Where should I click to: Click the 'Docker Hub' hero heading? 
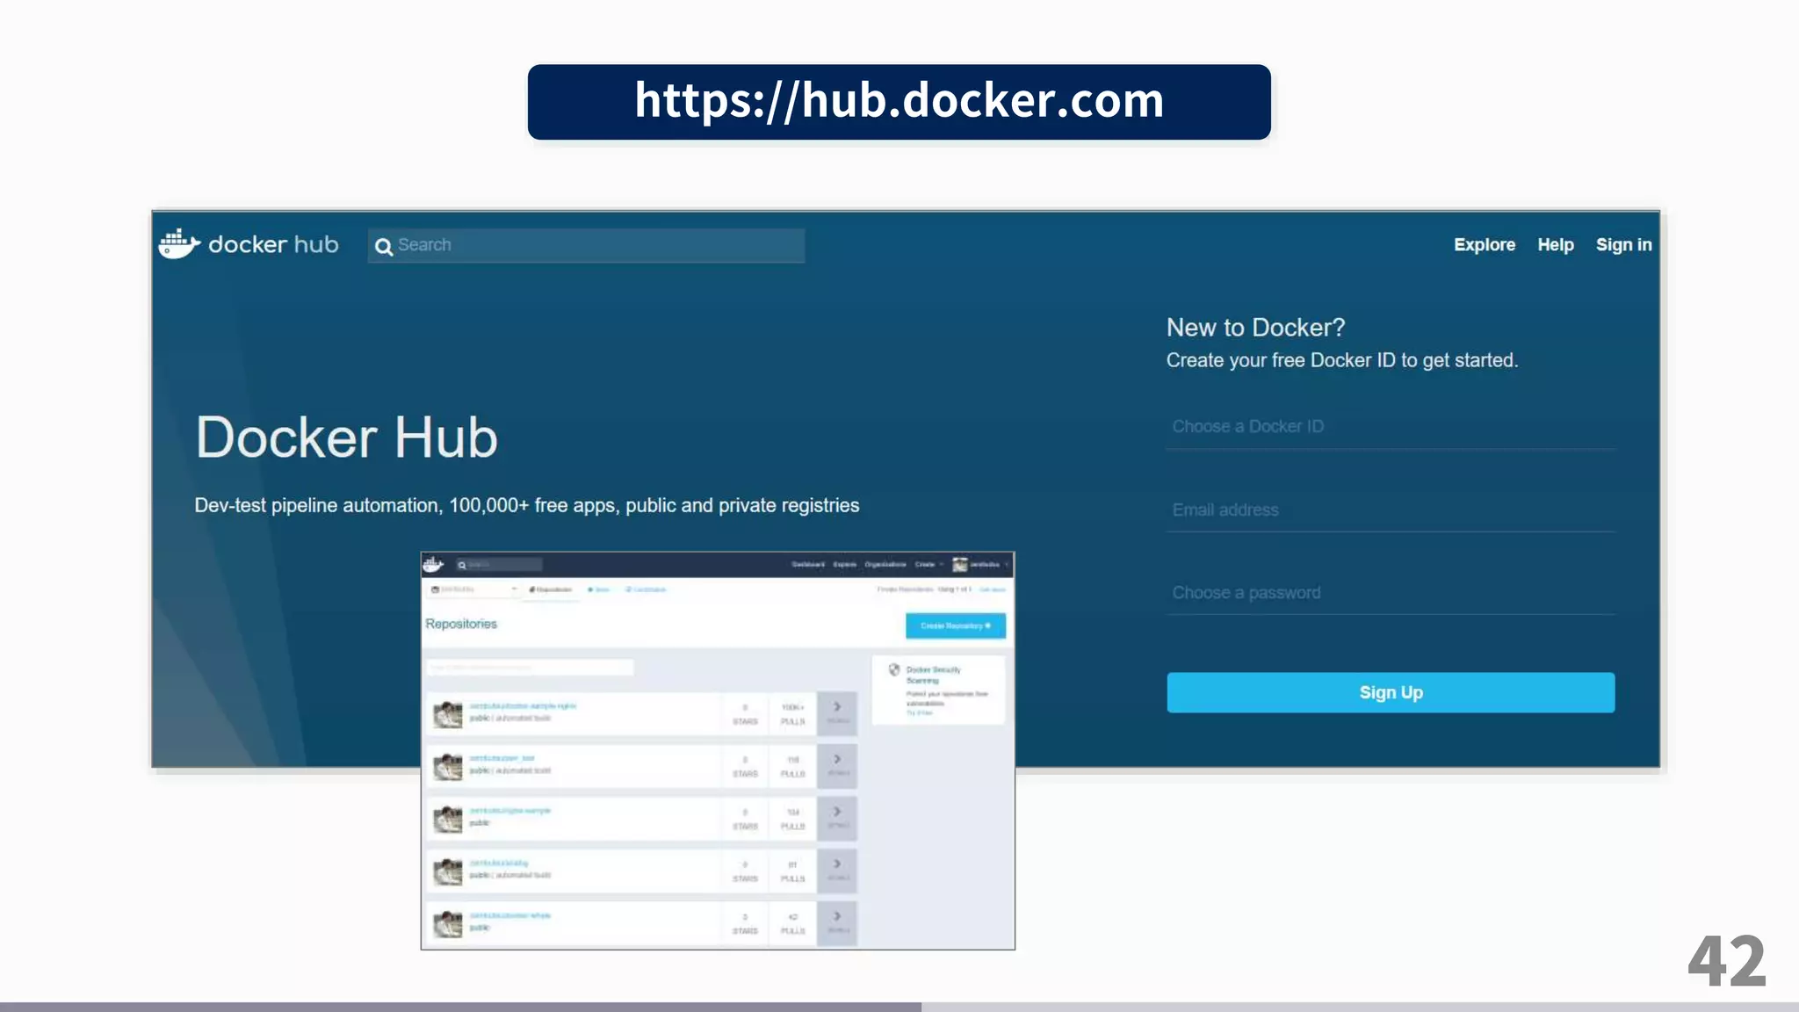pos(347,437)
